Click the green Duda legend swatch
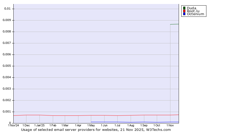The image size is (240, 133). pos(184,8)
